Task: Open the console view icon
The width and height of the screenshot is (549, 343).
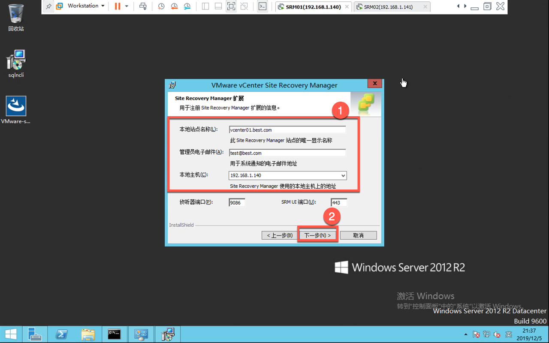Action: [x=262, y=6]
